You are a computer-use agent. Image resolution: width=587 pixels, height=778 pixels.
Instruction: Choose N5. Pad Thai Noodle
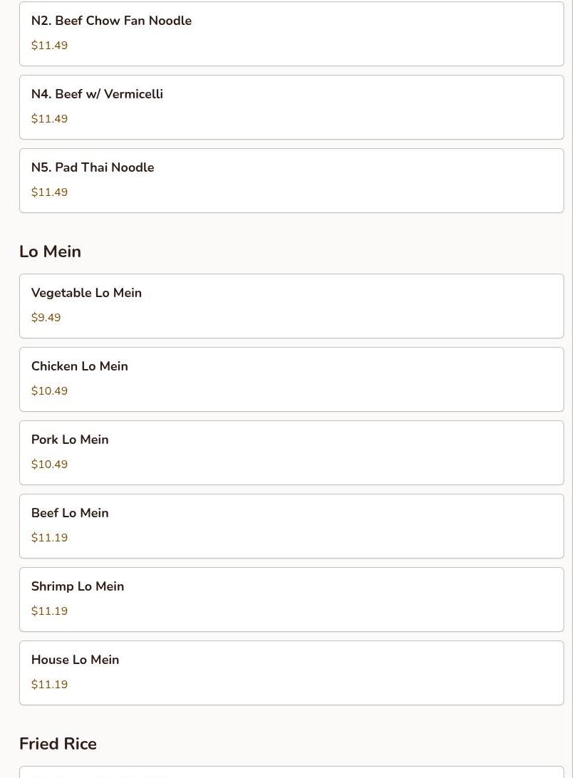[291, 181]
